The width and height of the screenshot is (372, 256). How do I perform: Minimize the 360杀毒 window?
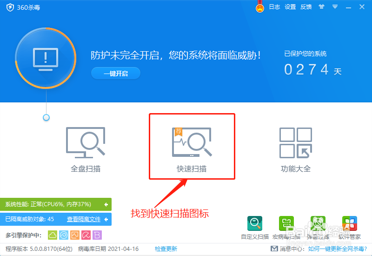point(348,7)
